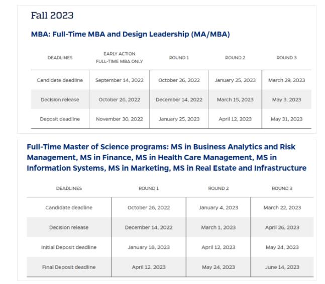Click the October 26, 2022 Early Action decision release
The width and height of the screenshot is (325, 284).
[119, 100]
